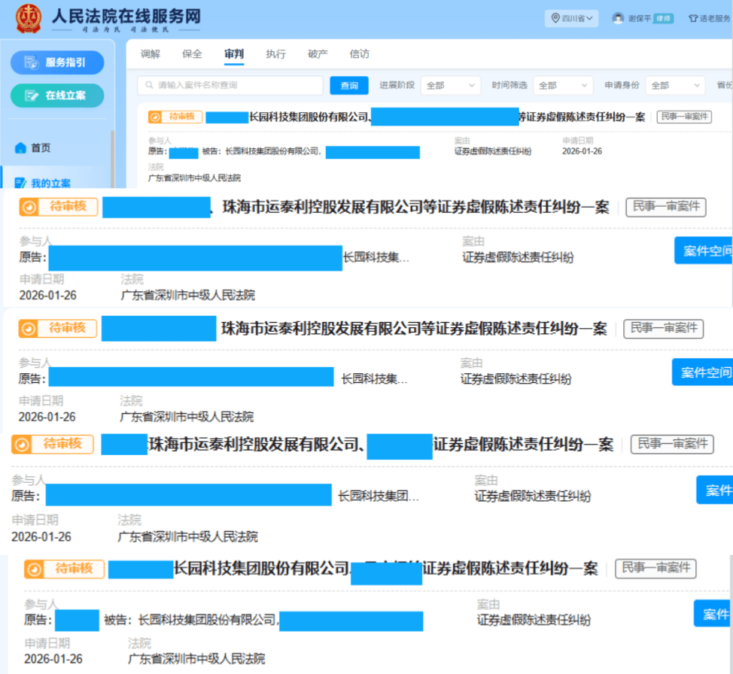Open the 进展阶段 filter dropdown
Viewport: 733px width, 674px height.
point(450,86)
